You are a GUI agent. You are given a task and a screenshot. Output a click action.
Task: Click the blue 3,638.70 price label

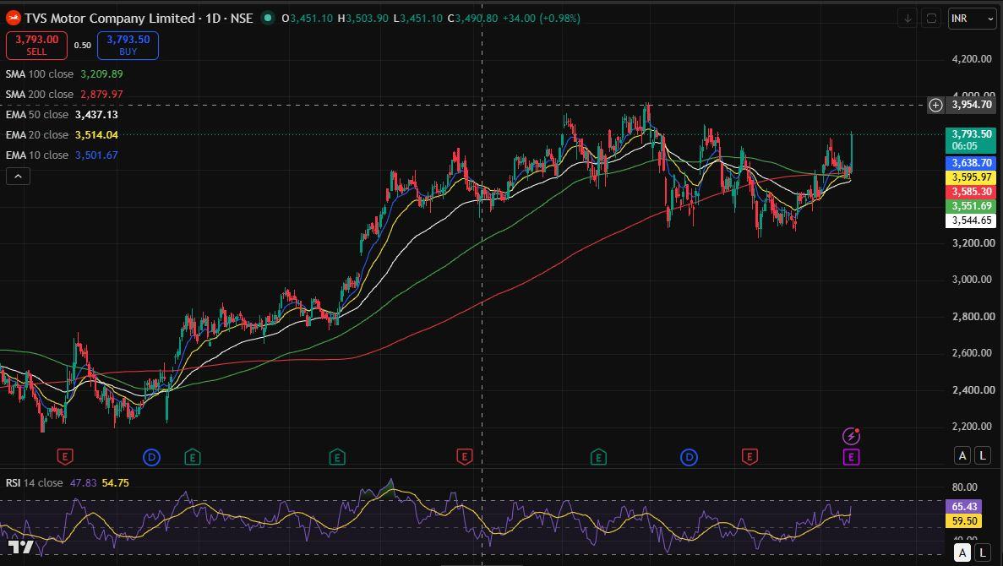(971, 163)
